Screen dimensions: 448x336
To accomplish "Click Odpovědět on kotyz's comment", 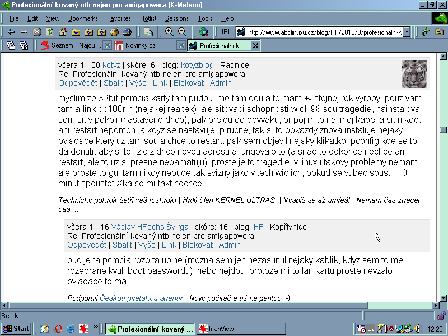I will tap(78, 83).
